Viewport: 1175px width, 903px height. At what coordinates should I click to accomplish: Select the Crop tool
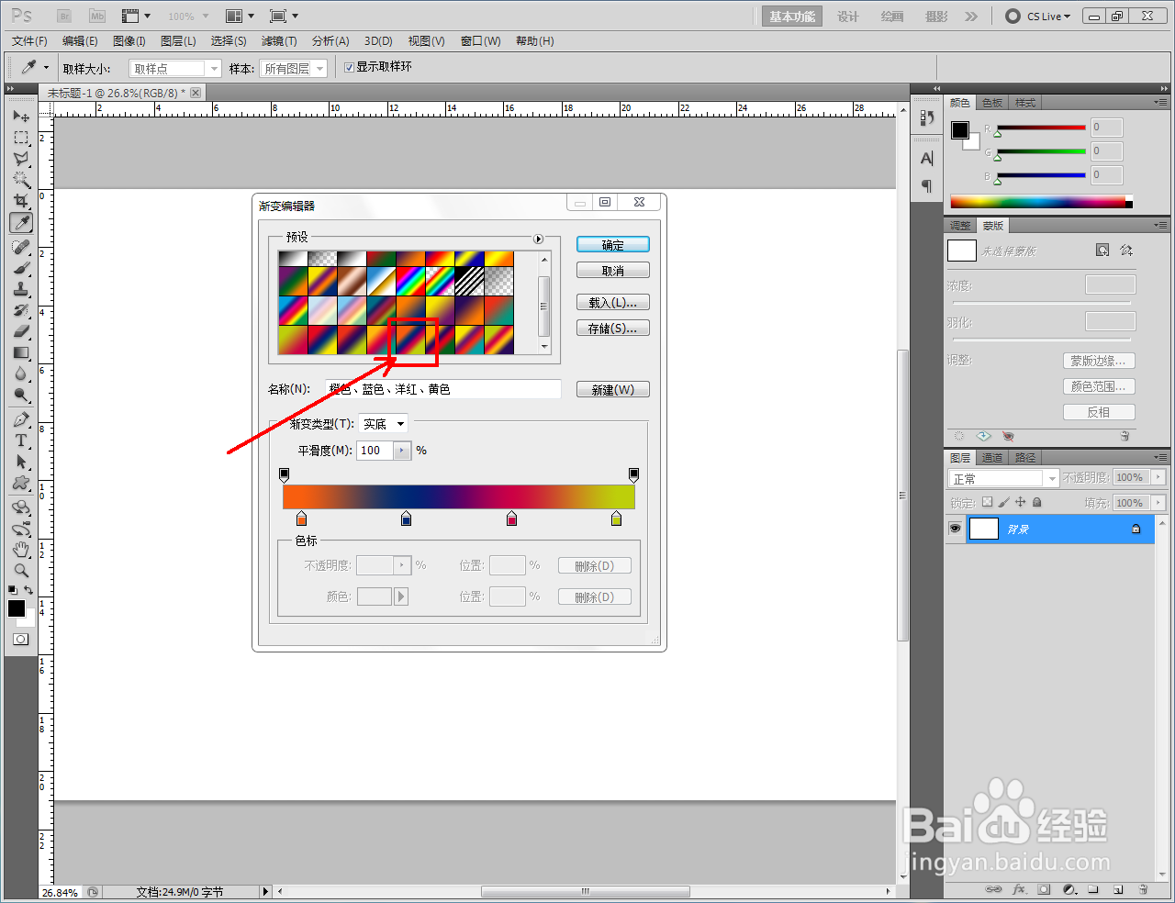(x=21, y=201)
